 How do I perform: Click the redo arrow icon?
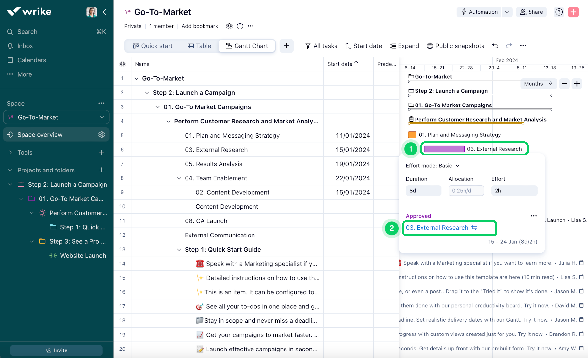click(509, 46)
